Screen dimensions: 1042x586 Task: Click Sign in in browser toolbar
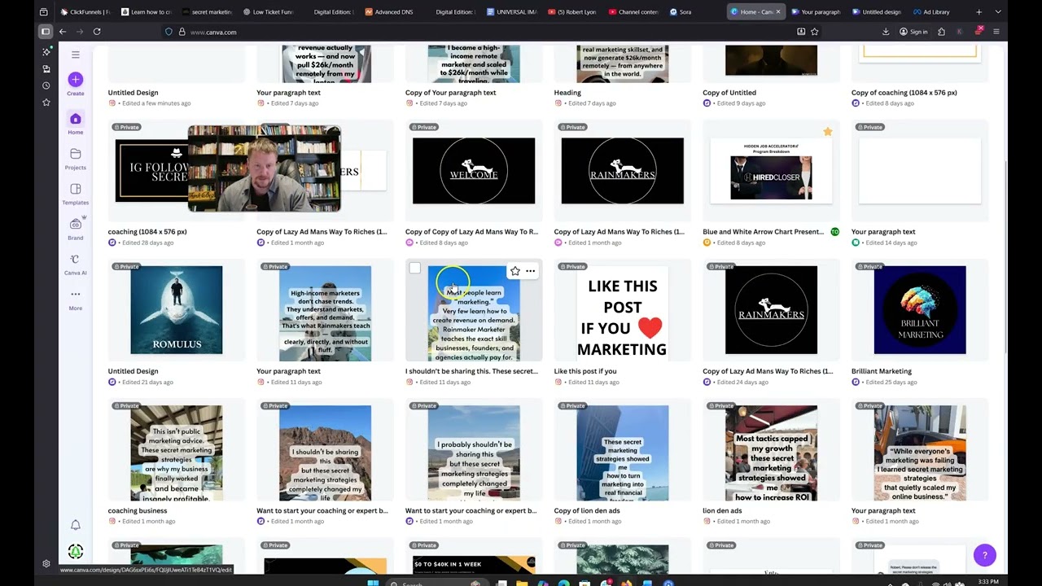pyautogui.click(x=913, y=32)
